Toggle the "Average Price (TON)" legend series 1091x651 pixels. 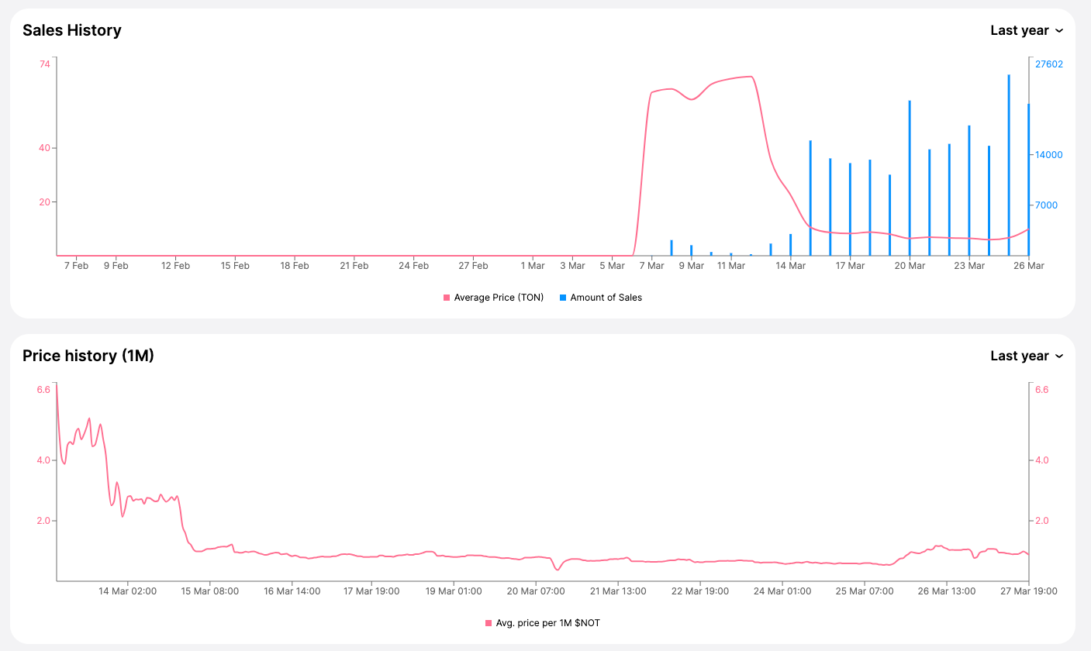click(499, 298)
